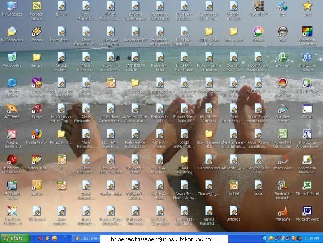Select the Jack Johnson - Better Together file

[x=61, y=113]
